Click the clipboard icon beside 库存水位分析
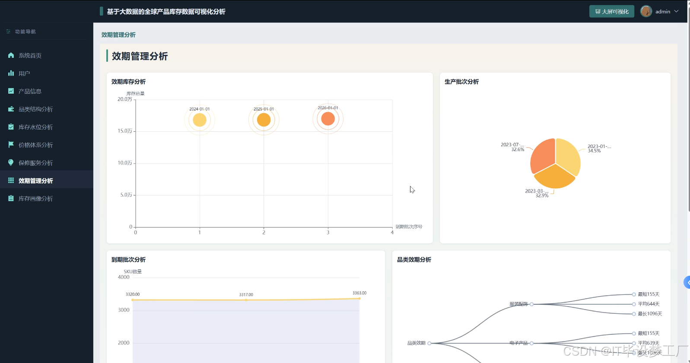The image size is (690, 363). [11, 127]
